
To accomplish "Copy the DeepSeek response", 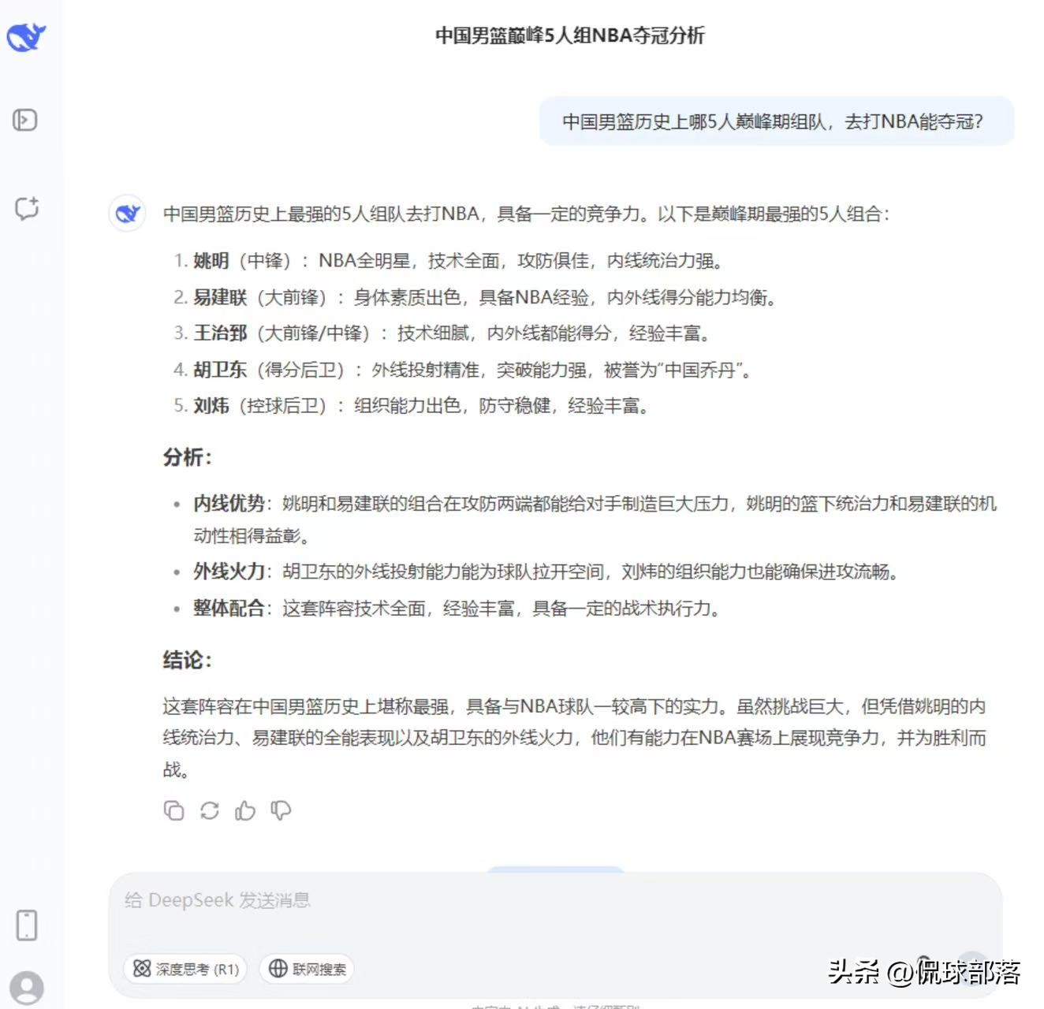I will (x=173, y=810).
